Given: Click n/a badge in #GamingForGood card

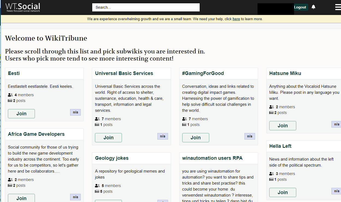Looking at the screenshot, I should pos(250,136).
